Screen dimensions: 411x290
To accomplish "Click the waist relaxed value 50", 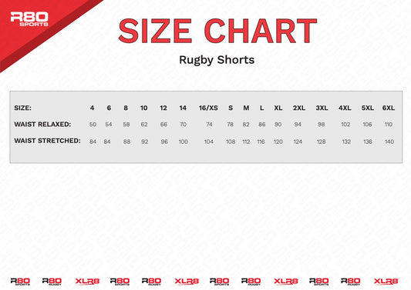I will (x=93, y=125).
